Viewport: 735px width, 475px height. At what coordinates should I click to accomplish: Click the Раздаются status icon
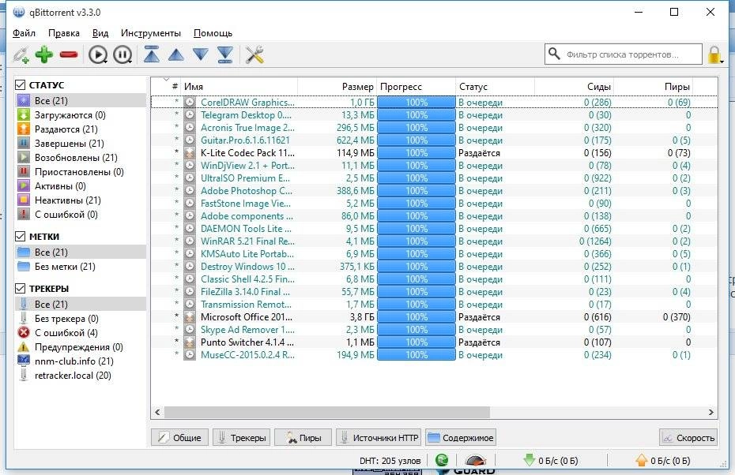tap(24, 129)
